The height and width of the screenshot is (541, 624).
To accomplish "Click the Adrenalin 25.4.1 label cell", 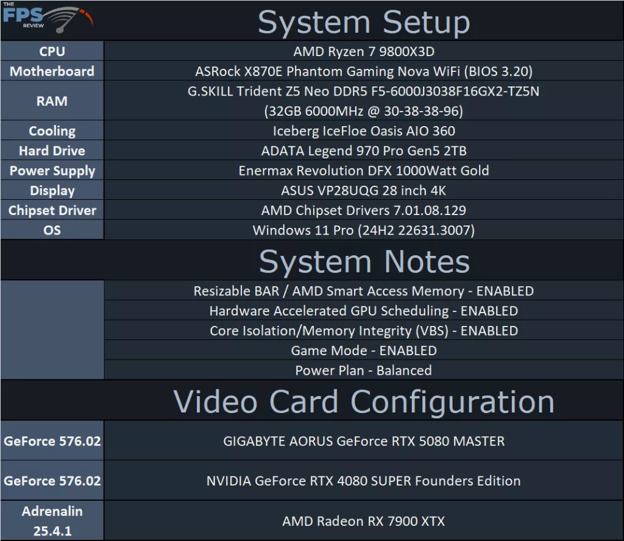I will (x=52, y=521).
